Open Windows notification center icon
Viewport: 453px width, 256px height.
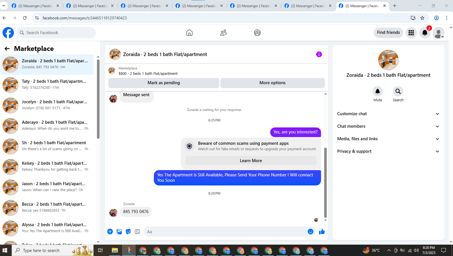tap(444, 251)
